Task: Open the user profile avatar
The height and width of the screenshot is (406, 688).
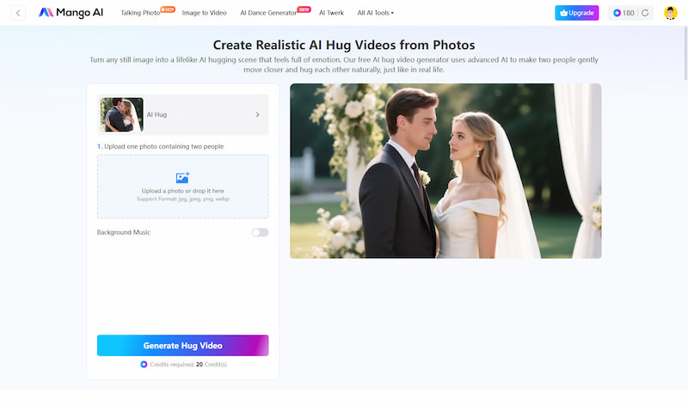Action: [671, 13]
